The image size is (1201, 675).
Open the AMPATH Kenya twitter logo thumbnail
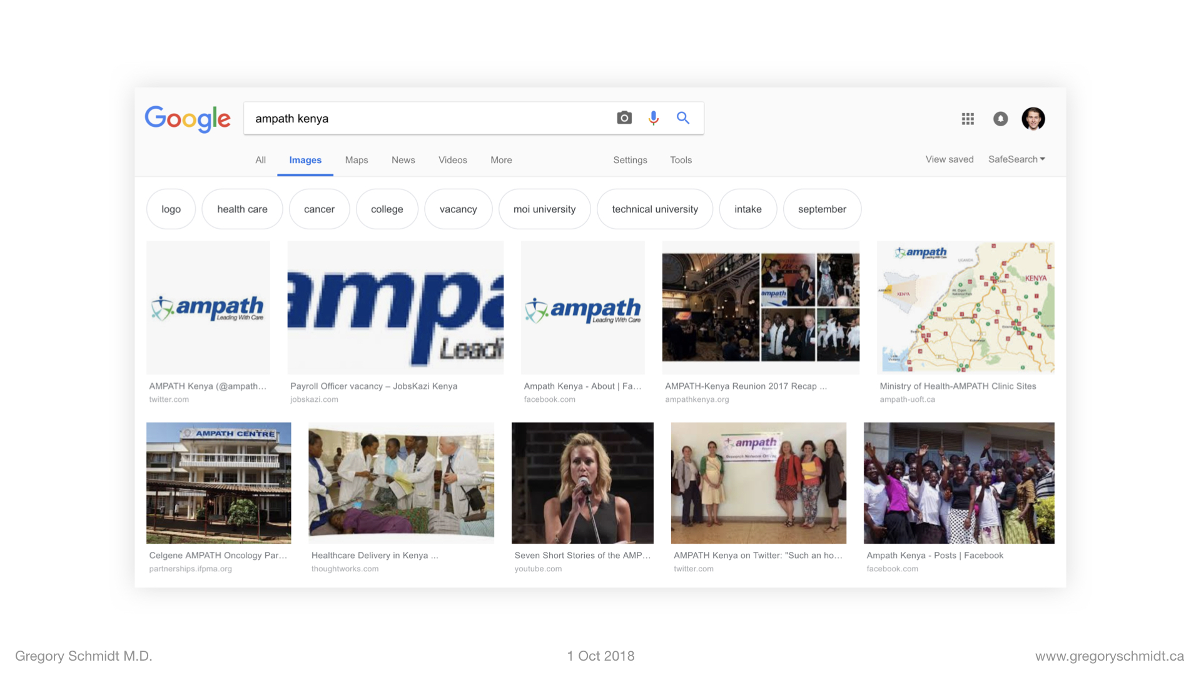(x=208, y=307)
